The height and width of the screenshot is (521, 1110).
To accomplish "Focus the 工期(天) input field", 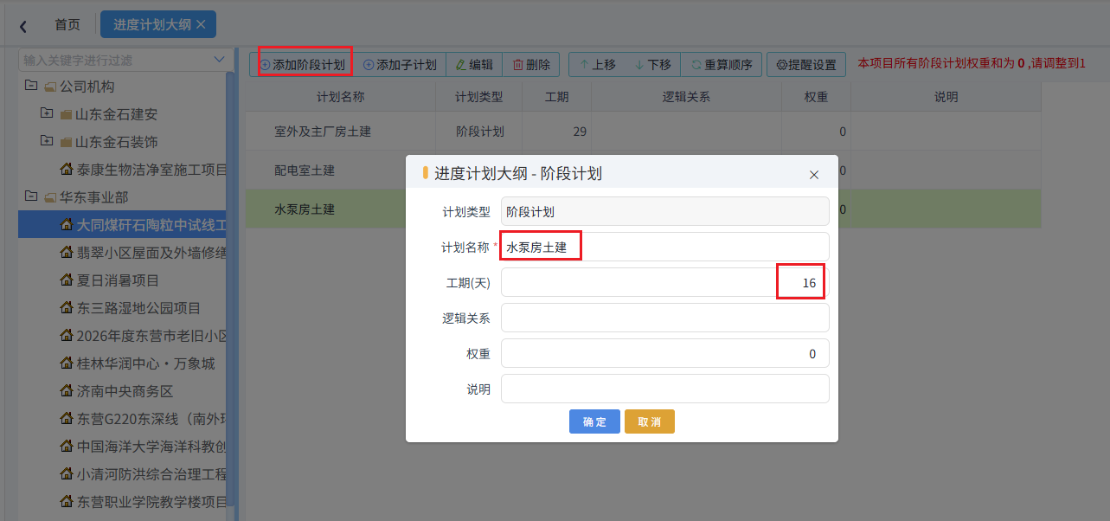I will pyautogui.click(x=664, y=282).
